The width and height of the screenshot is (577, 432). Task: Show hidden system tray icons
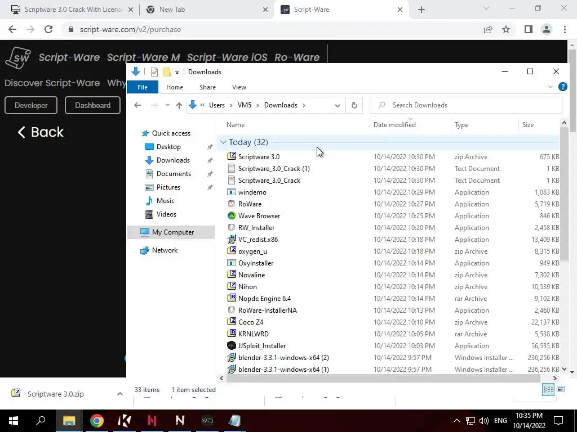(x=456, y=421)
